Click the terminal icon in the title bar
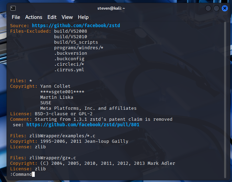 (x=13, y=8)
